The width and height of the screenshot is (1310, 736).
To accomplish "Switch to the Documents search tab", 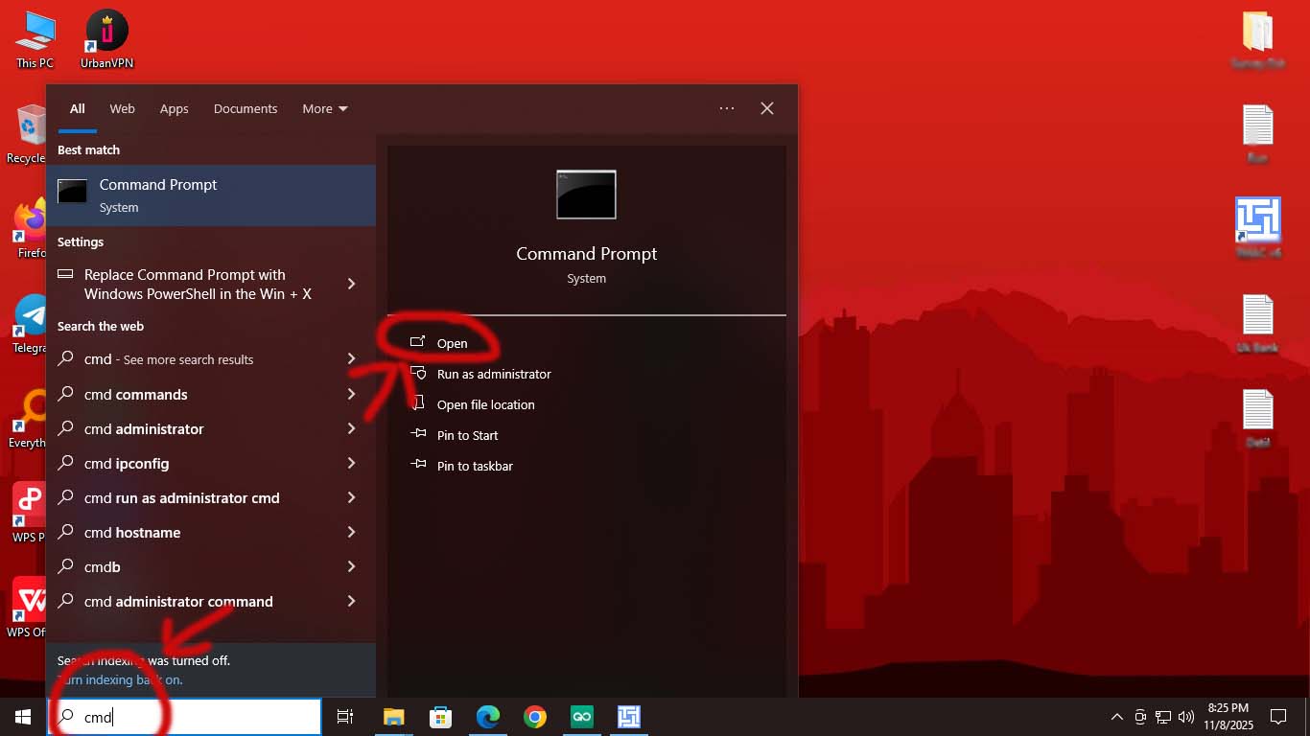I will point(246,109).
